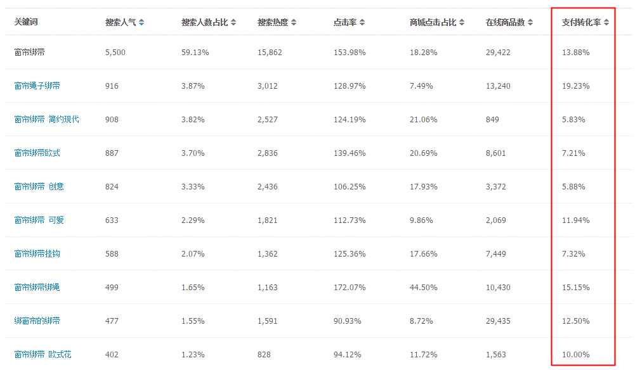Click the sort icon beside 搜索人数占比
This screenshot has height=370, width=635.
pos(233,23)
